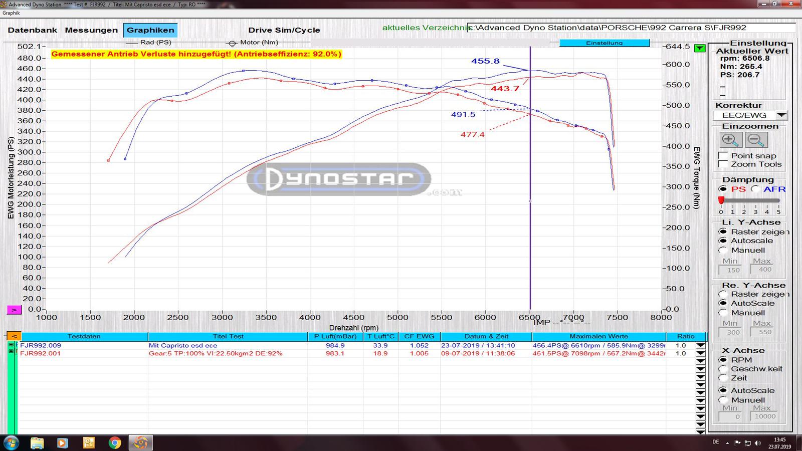Tick the Zoom Tools checkbox
Viewport: 802px width, 451px height.
[723, 164]
